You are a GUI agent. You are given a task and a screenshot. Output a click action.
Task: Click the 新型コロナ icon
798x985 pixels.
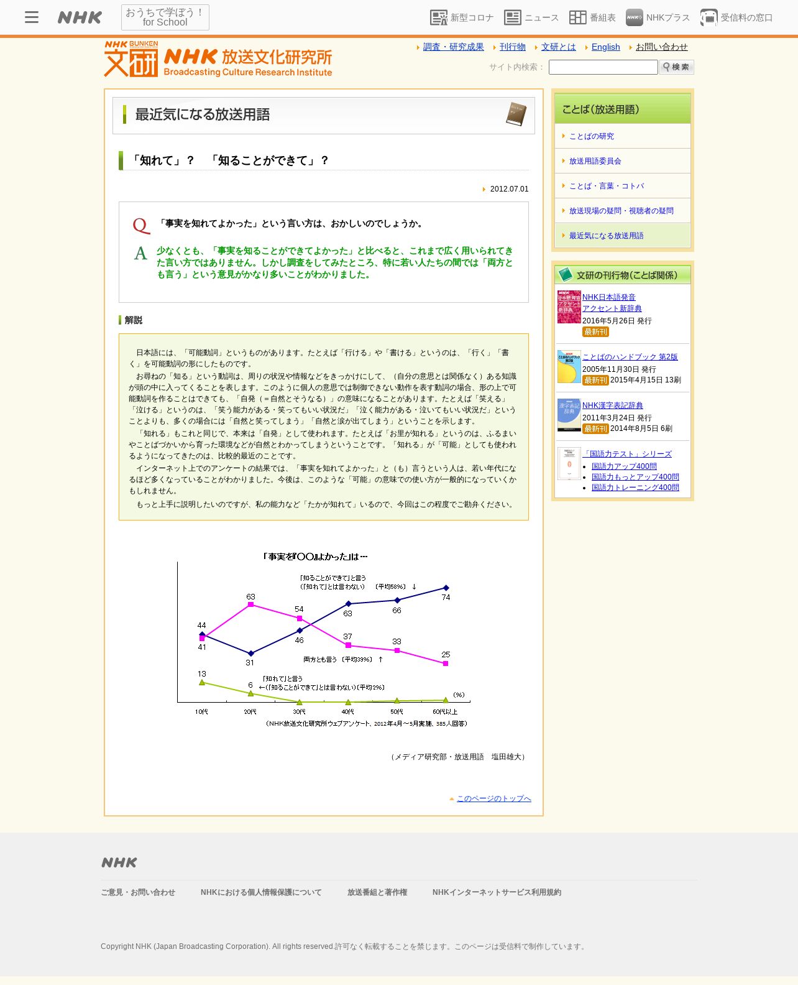[x=439, y=17]
